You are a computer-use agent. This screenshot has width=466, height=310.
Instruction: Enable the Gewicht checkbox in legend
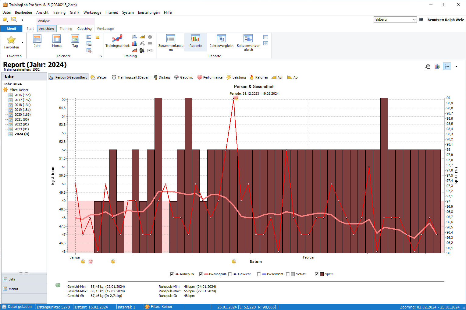230,274
